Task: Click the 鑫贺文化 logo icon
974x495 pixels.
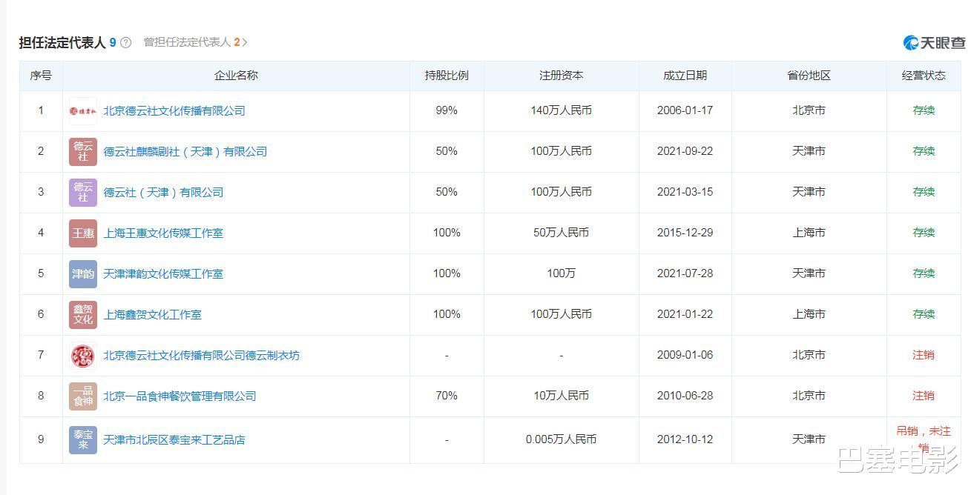Action: (83, 315)
